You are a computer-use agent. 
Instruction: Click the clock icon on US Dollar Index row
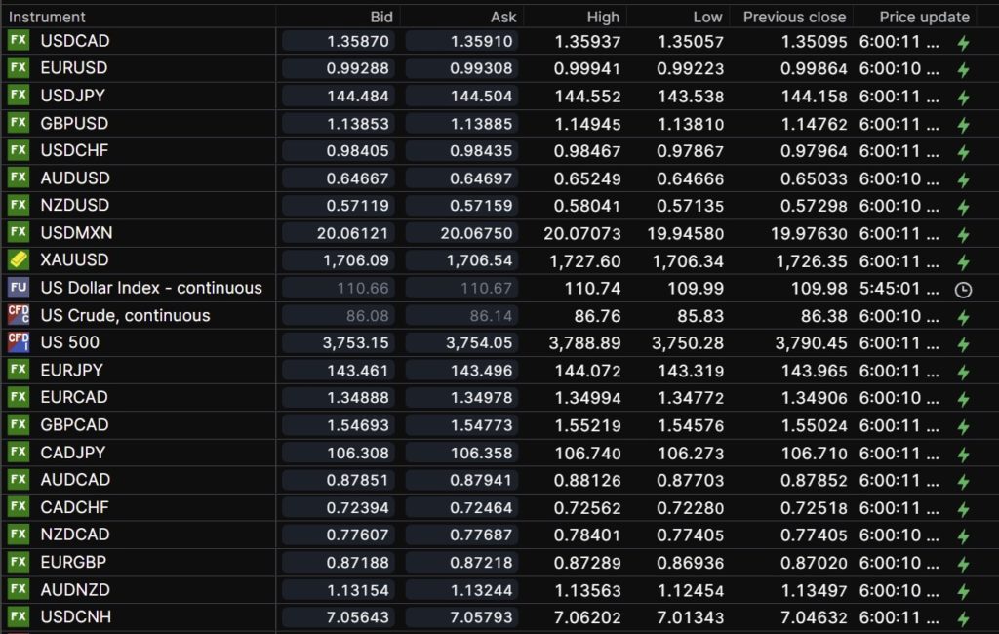pos(963,289)
